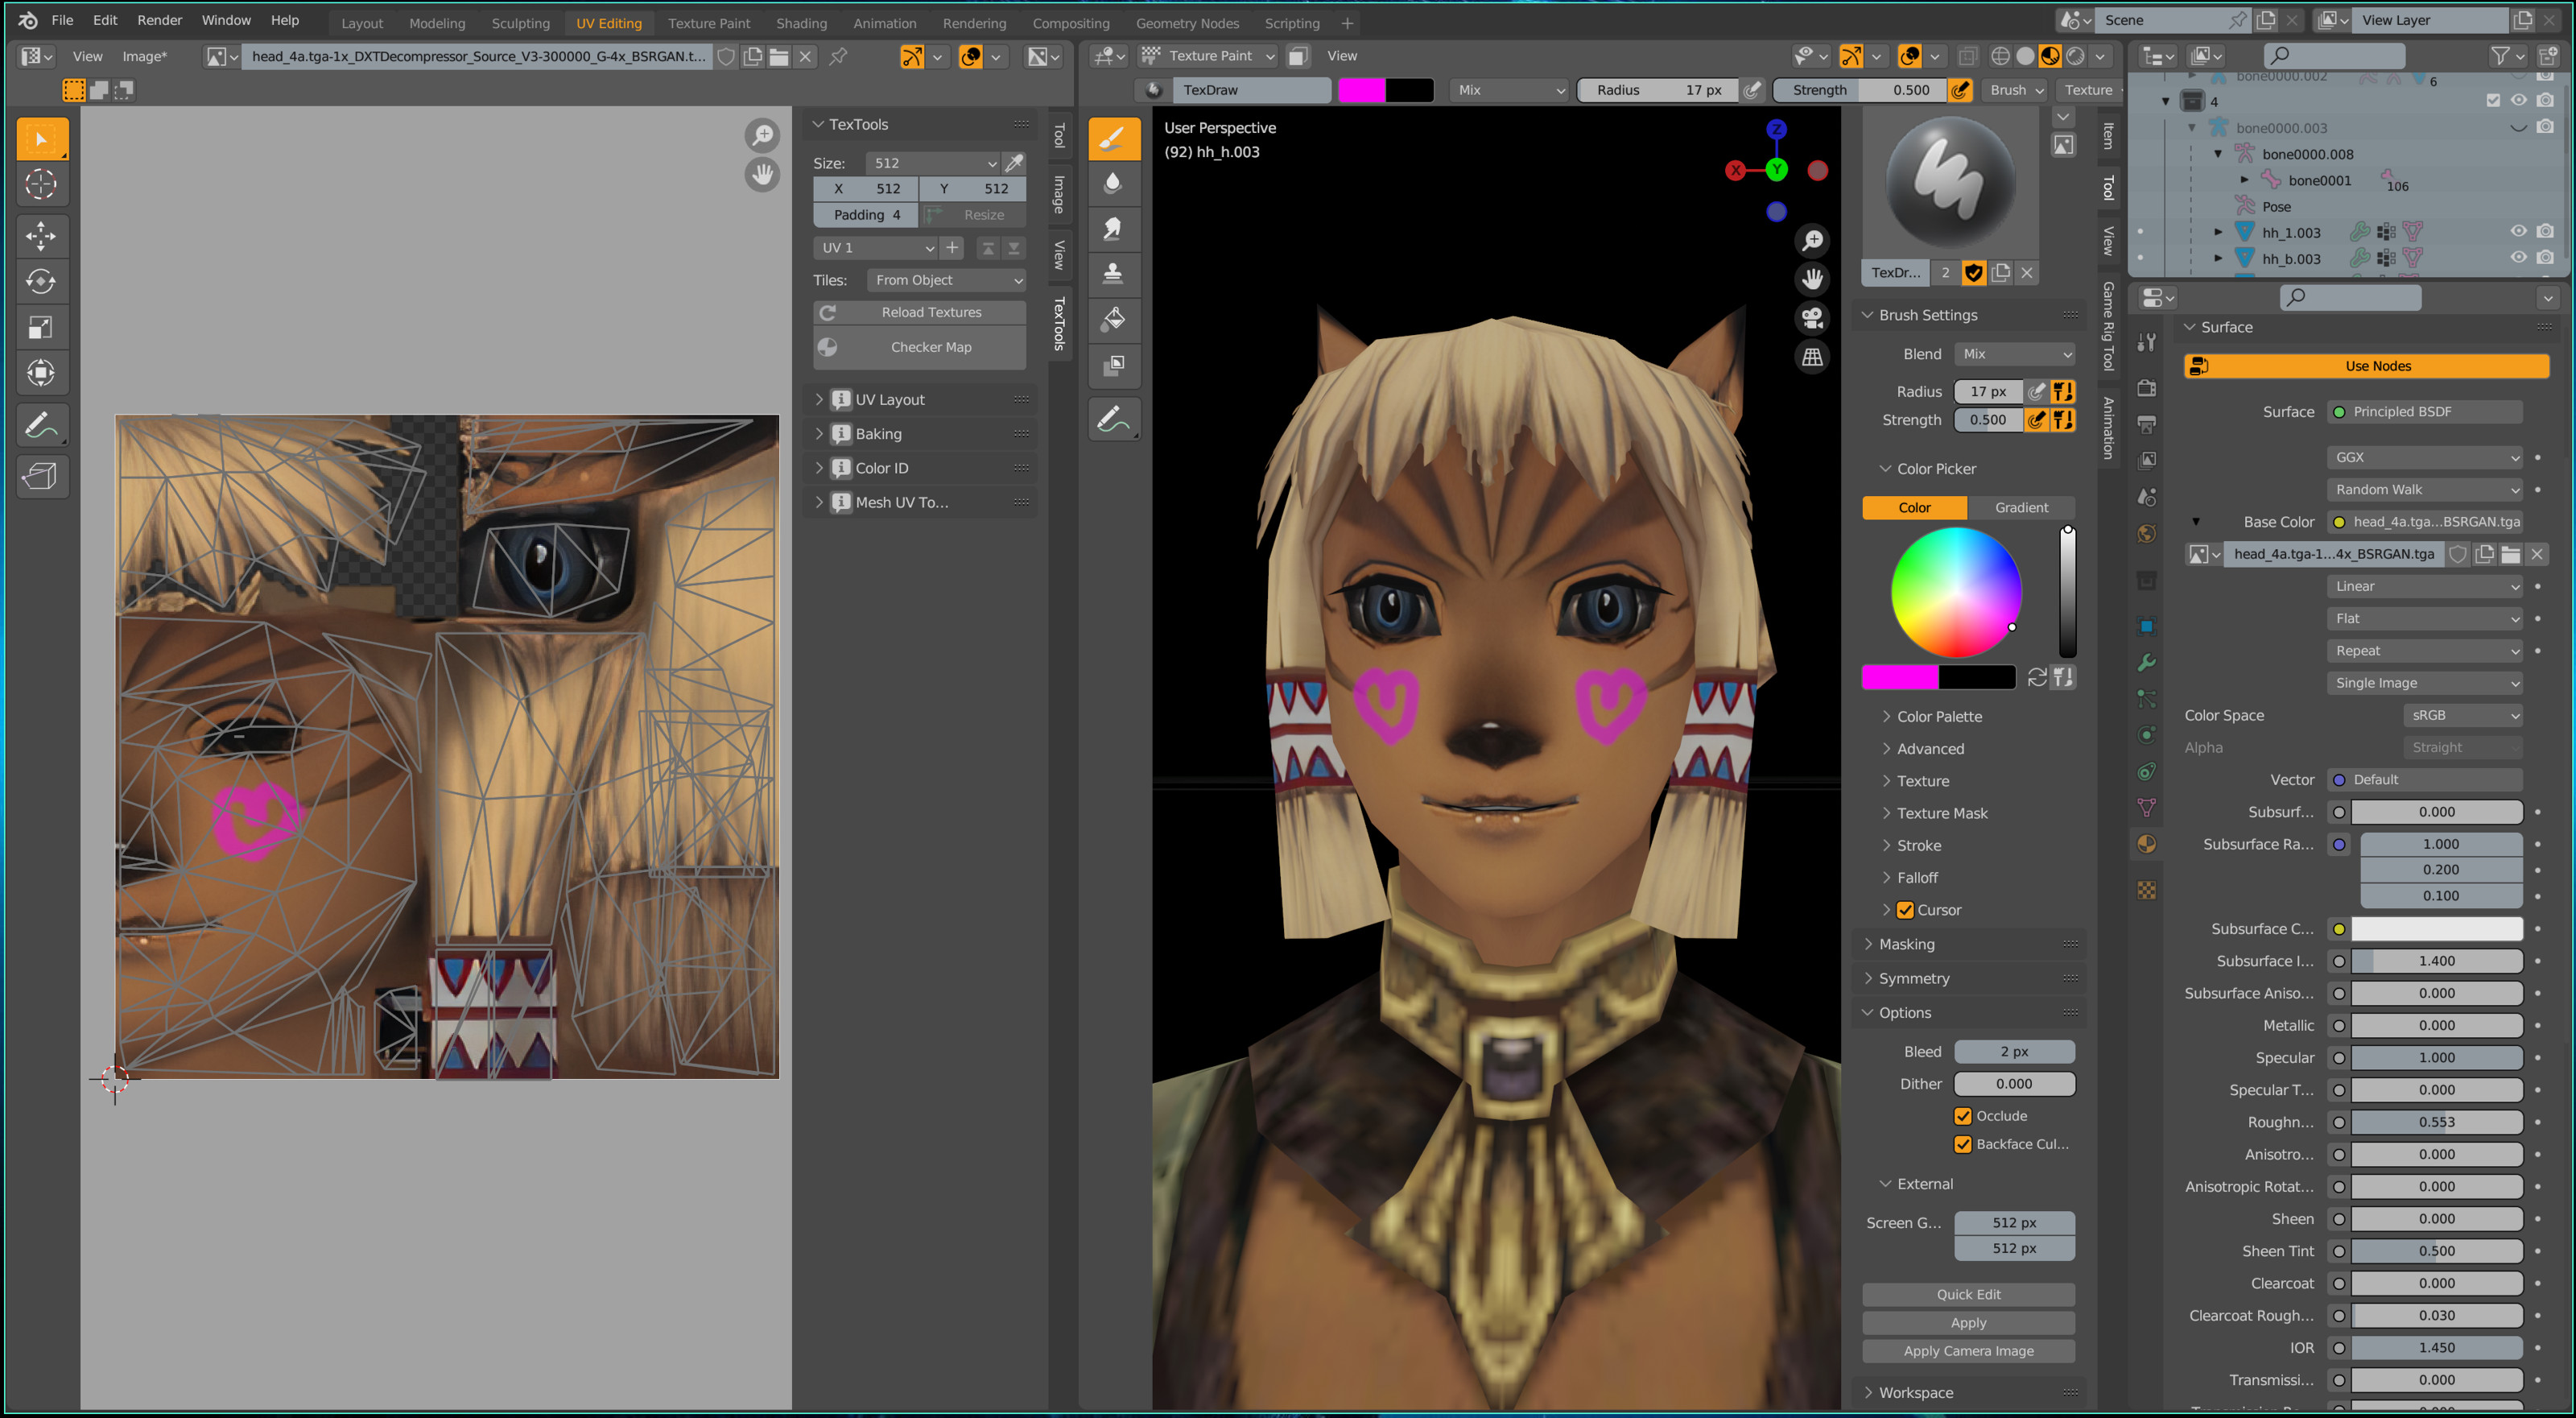The image size is (2576, 1418).
Task: Select the UV editor Annotate tool
Action: pyautogui.click(x=42, y=426)
